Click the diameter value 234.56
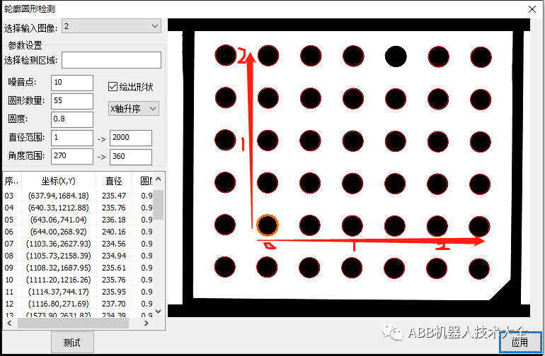The height and width of the screenshot is (356, 545). pos(114,244)
